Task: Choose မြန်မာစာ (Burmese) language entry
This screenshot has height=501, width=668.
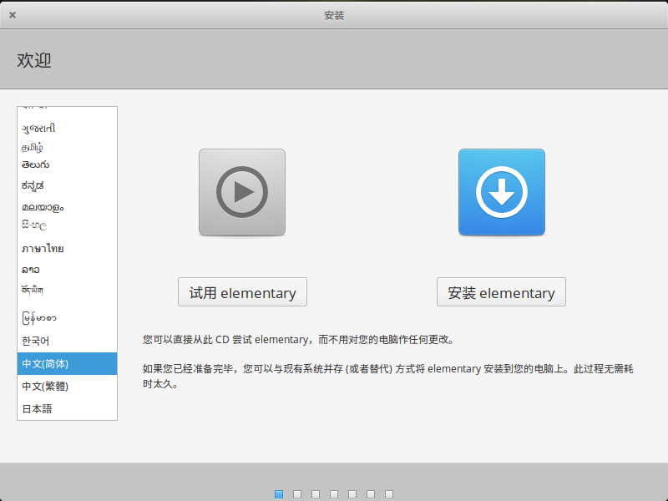Action: [x=39, y=317]
